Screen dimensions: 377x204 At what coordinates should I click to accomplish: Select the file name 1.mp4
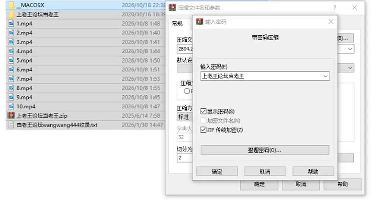tap(24, 23)
